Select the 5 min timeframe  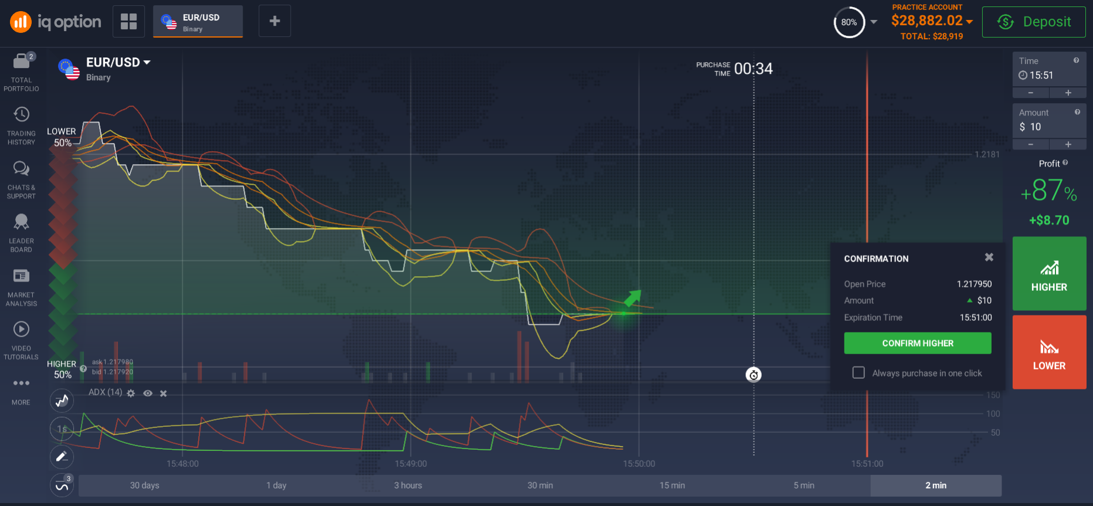(x=804, y=485)
